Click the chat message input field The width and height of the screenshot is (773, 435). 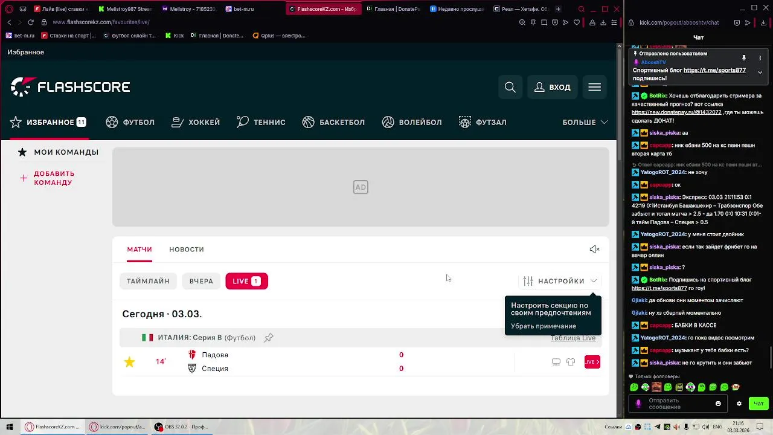point(679,404)
